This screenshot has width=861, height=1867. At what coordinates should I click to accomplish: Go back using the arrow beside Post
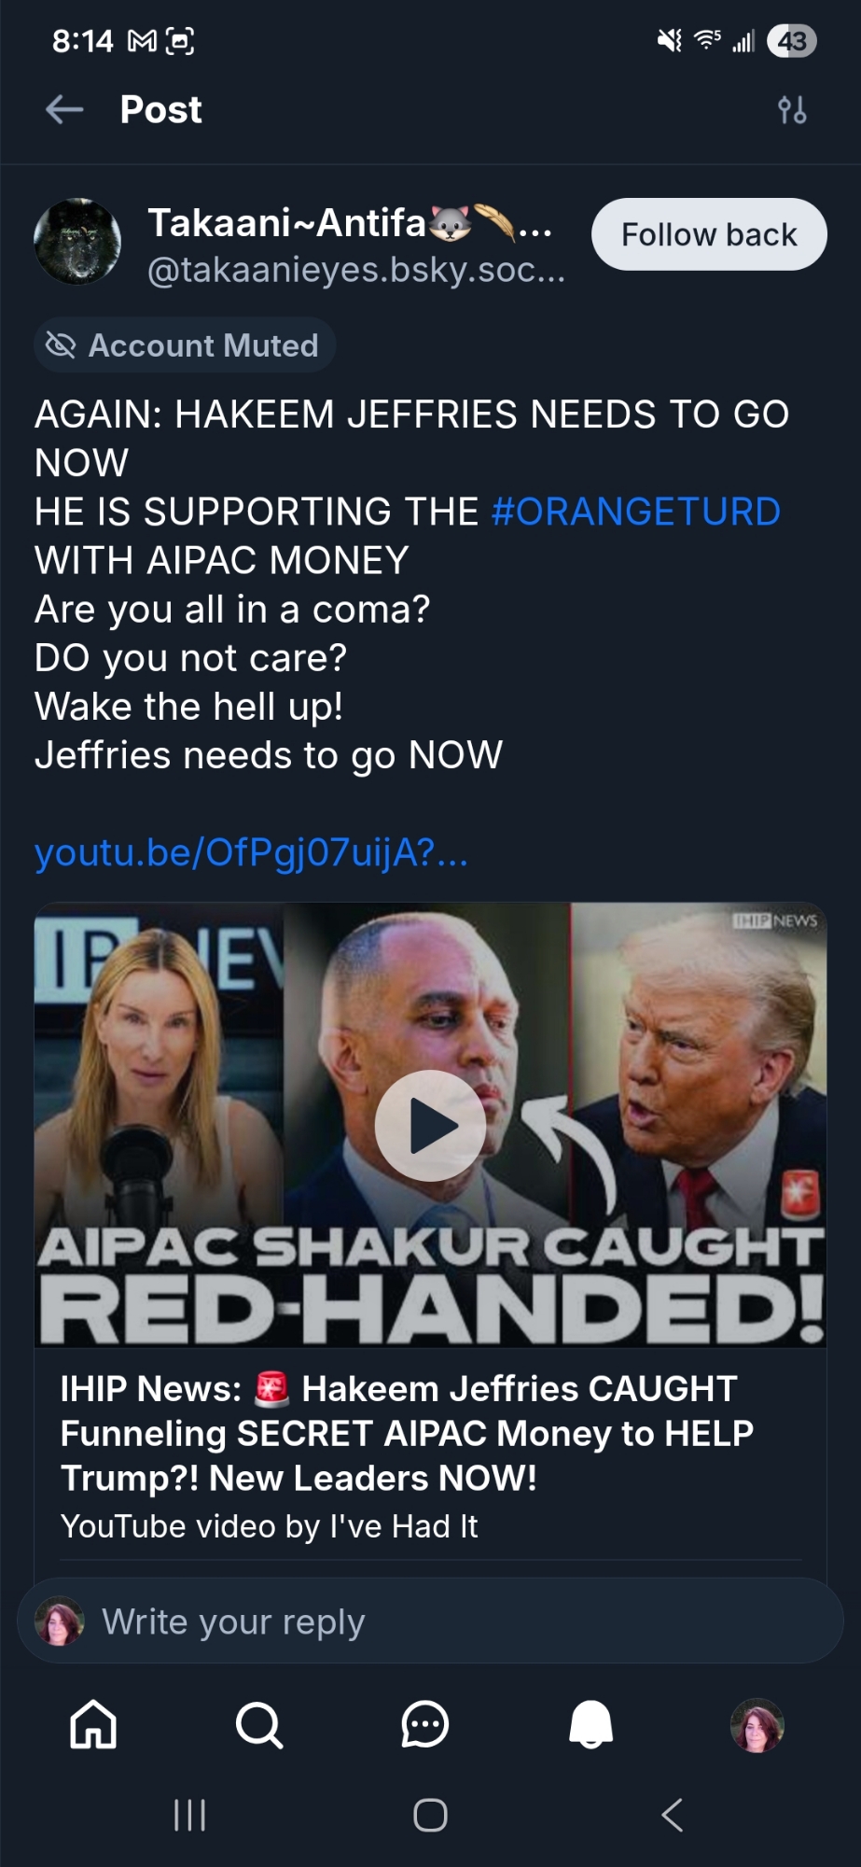click(x=64, y=110)
